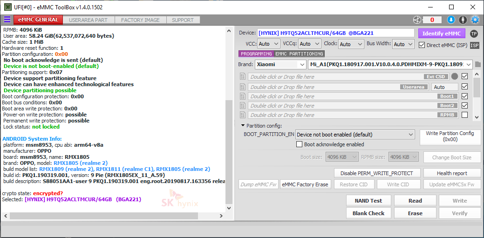484x238 pixels.
Task: Click Ext CSD row file icon
Action: 242,76
